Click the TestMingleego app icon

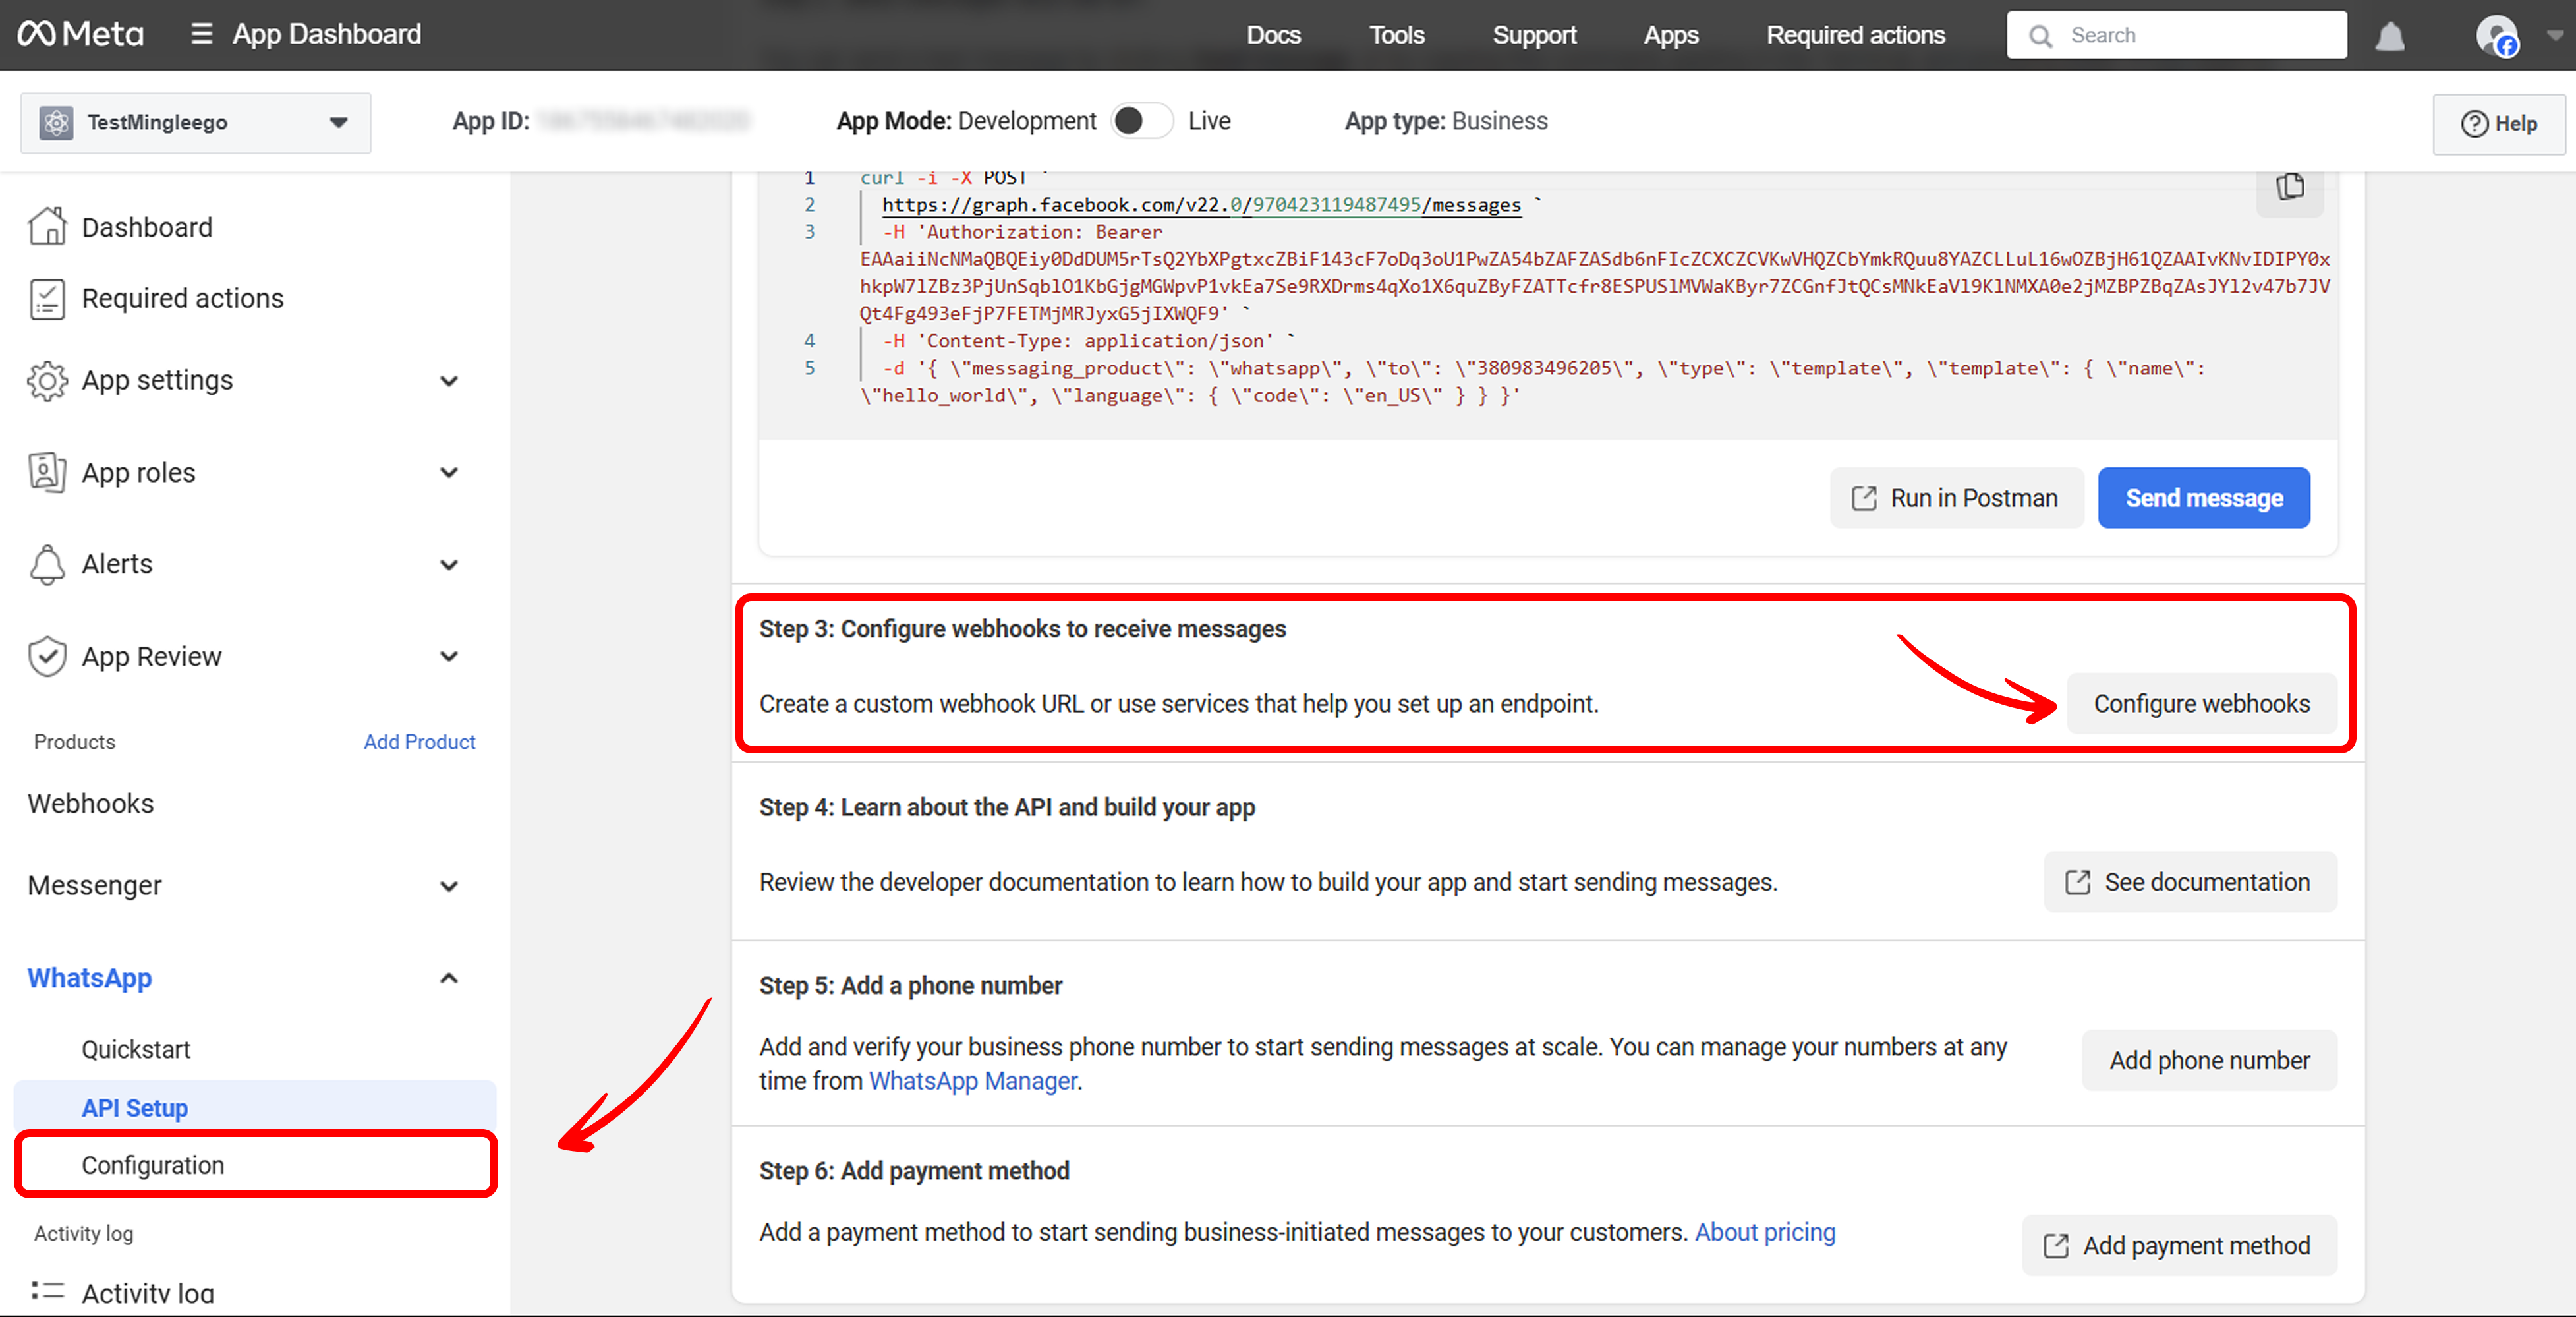coord(56,122)
